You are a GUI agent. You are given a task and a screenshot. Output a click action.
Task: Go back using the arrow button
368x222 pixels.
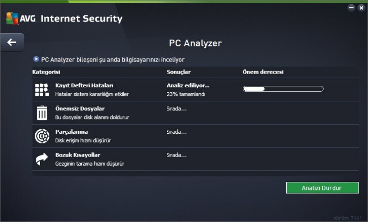point(12,42)
